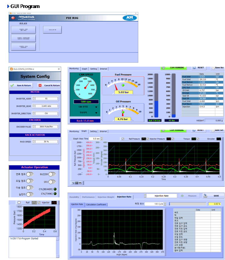The height and width of the screenshot is (260, 225).
Task: Toggle the Injector Pressure plot checkbox
Action: (x=148, y=139)
